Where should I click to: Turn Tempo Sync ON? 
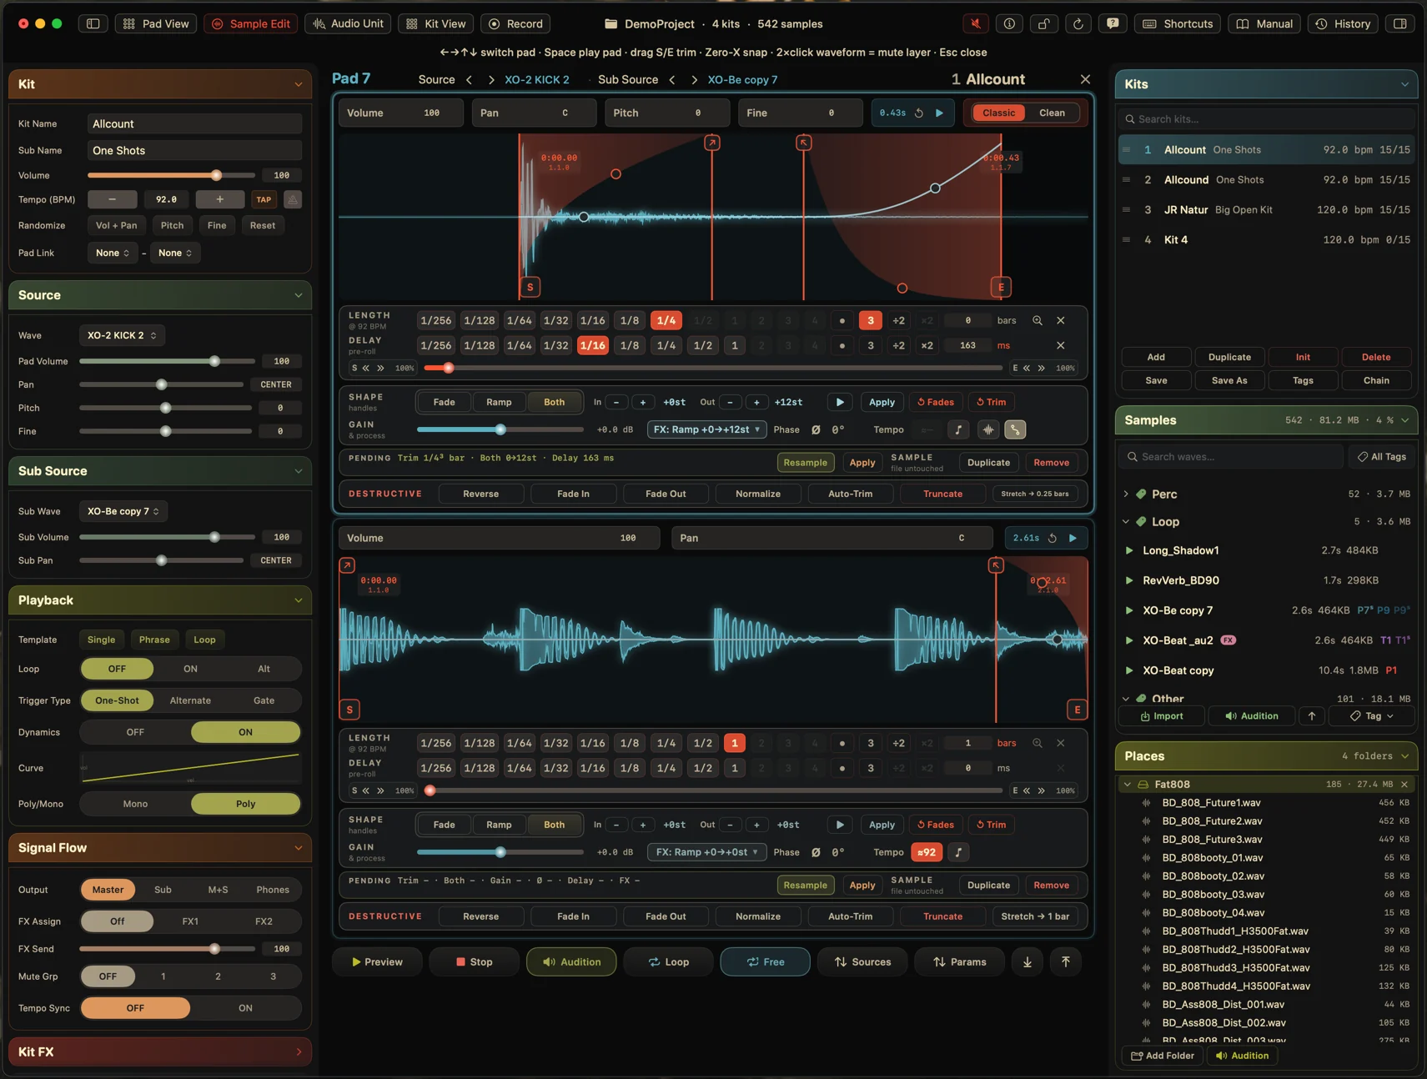point(245,1008)
